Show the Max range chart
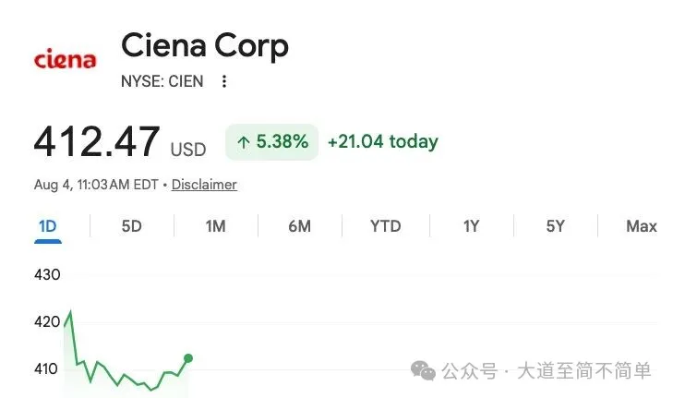Screen dimensions: 673x398 642,226
